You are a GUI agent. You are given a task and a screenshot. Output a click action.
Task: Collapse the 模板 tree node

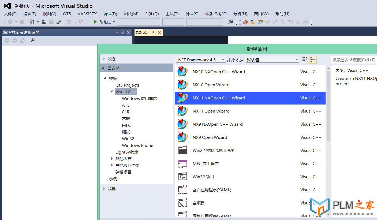click(x=105, y=78)
